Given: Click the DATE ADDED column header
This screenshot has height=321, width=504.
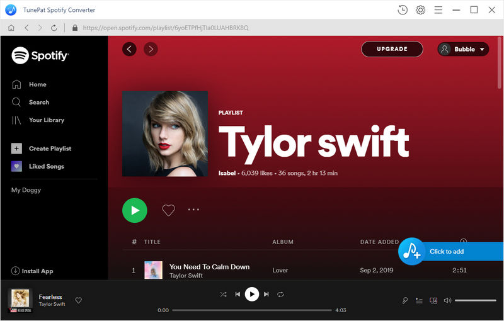Looking at the screenshot, I should click(379, 242).
